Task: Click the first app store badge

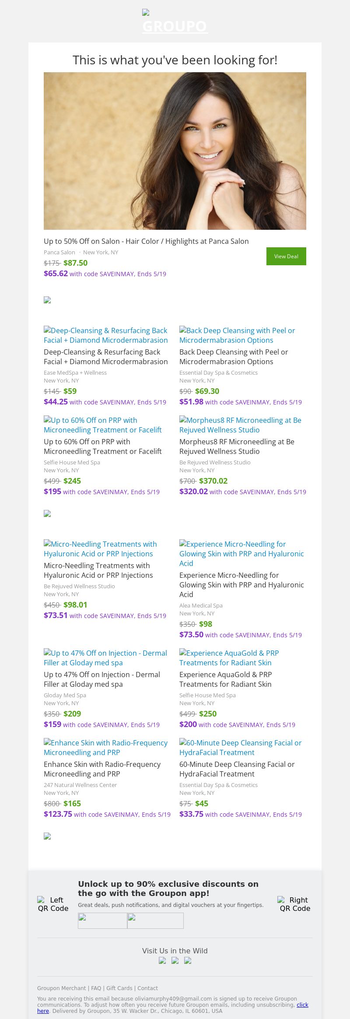Action: coord(102,921)
